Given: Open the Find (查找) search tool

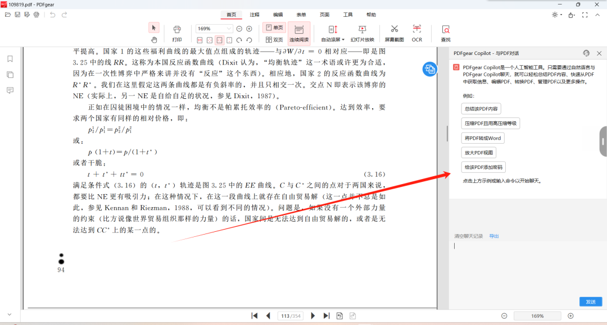Looking at the screenshot, I should [x=446, y=33].
